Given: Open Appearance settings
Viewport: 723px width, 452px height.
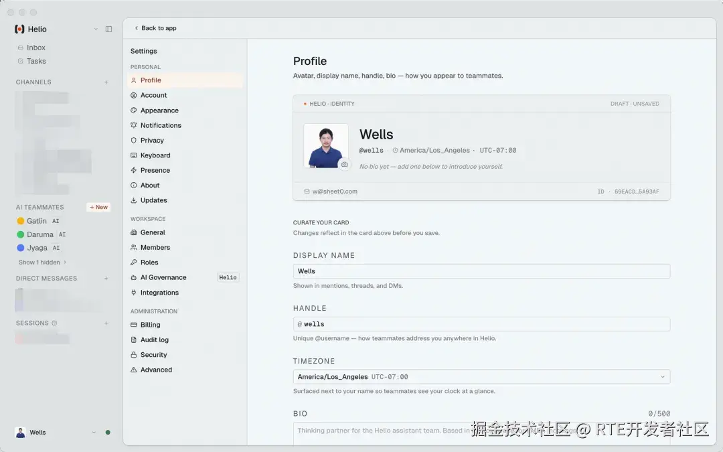Looking at the screenshot, I should (185, 110).
